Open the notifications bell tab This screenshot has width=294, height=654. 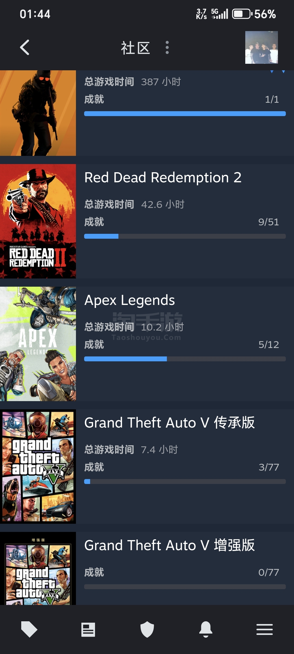point(206,629)
